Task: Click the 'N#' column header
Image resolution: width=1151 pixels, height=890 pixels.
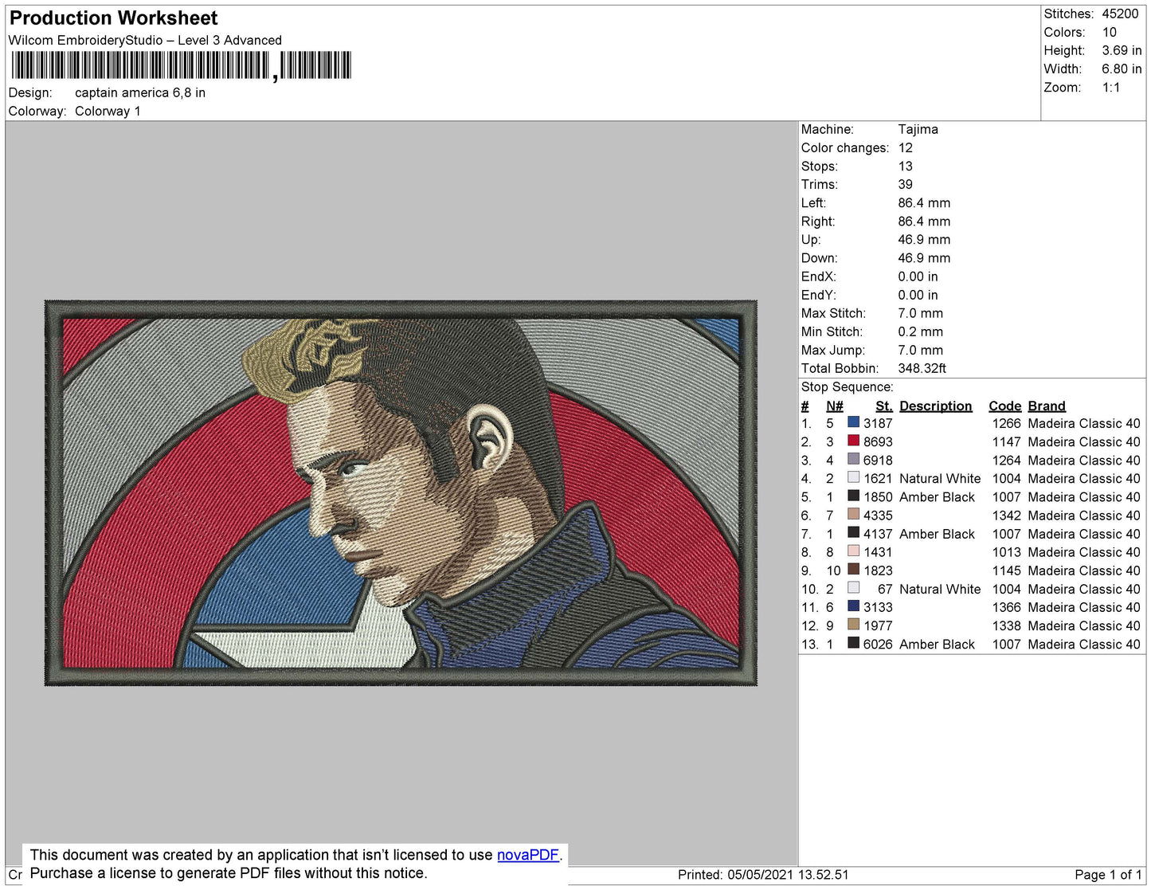Action: 834,406
